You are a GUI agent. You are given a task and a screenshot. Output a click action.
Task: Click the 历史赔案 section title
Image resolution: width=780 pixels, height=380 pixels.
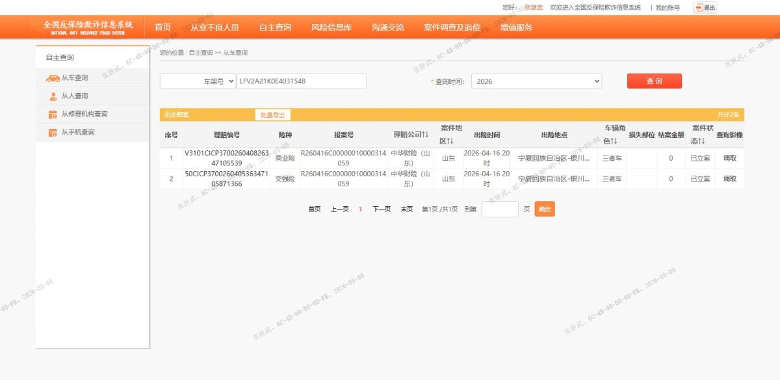coord(175,115)
